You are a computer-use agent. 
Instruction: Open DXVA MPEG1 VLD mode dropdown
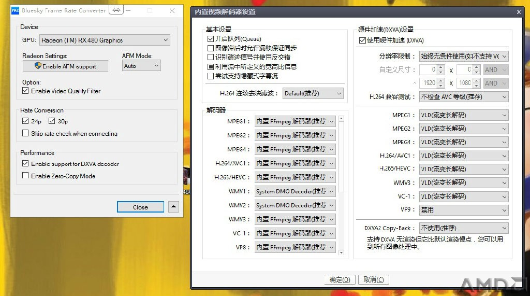coord(464,115)
